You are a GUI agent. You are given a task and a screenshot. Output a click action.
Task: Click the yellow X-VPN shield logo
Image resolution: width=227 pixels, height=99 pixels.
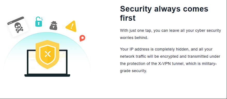(47, 54)
